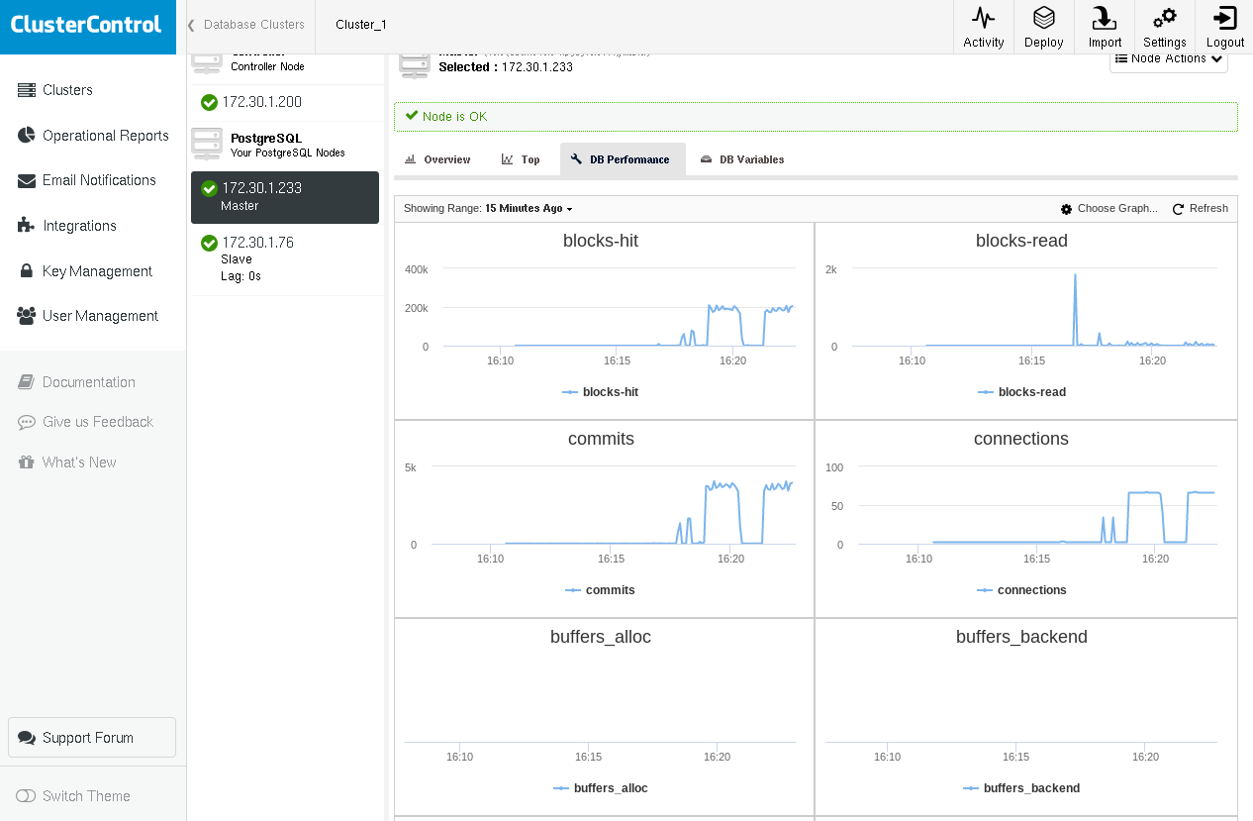Open ClusterControl Settings via gear icon

[1164, 27]
